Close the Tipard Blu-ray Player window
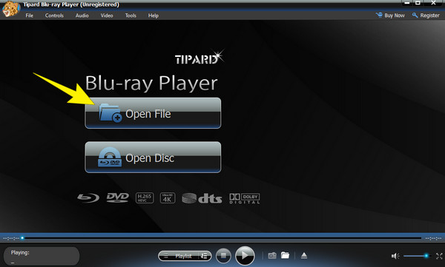Screen dimensions: 445x267 point(433,3)
